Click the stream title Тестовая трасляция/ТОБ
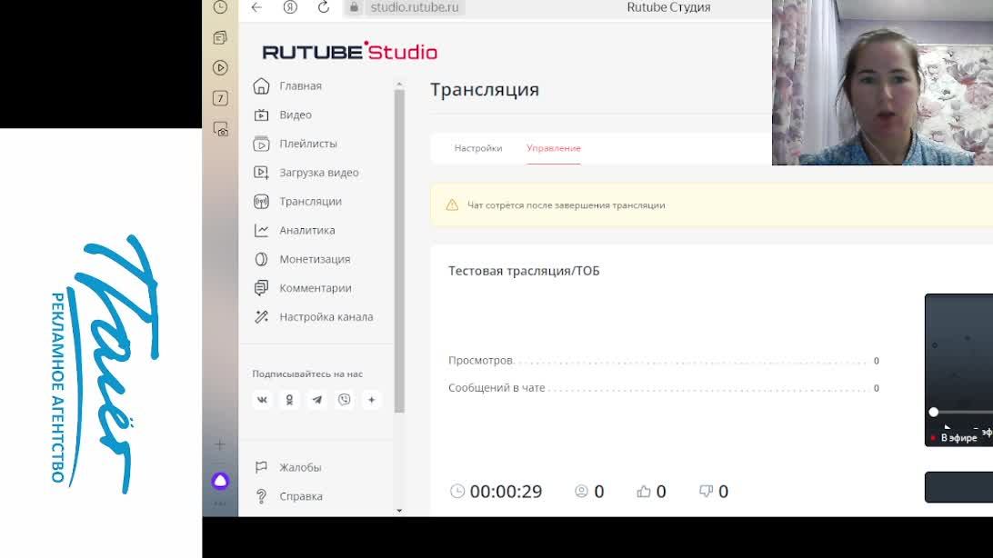 pos(524,271)
